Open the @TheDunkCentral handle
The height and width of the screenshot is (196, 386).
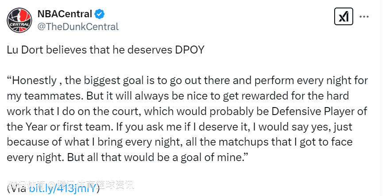coord(78,27)
